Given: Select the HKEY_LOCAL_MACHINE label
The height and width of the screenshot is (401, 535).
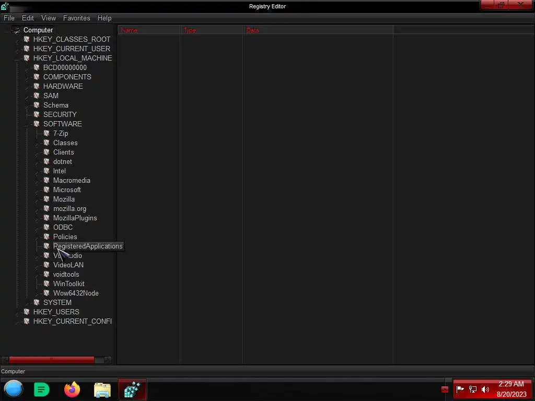Looking at the screenshot, I should tap(72, 58).
